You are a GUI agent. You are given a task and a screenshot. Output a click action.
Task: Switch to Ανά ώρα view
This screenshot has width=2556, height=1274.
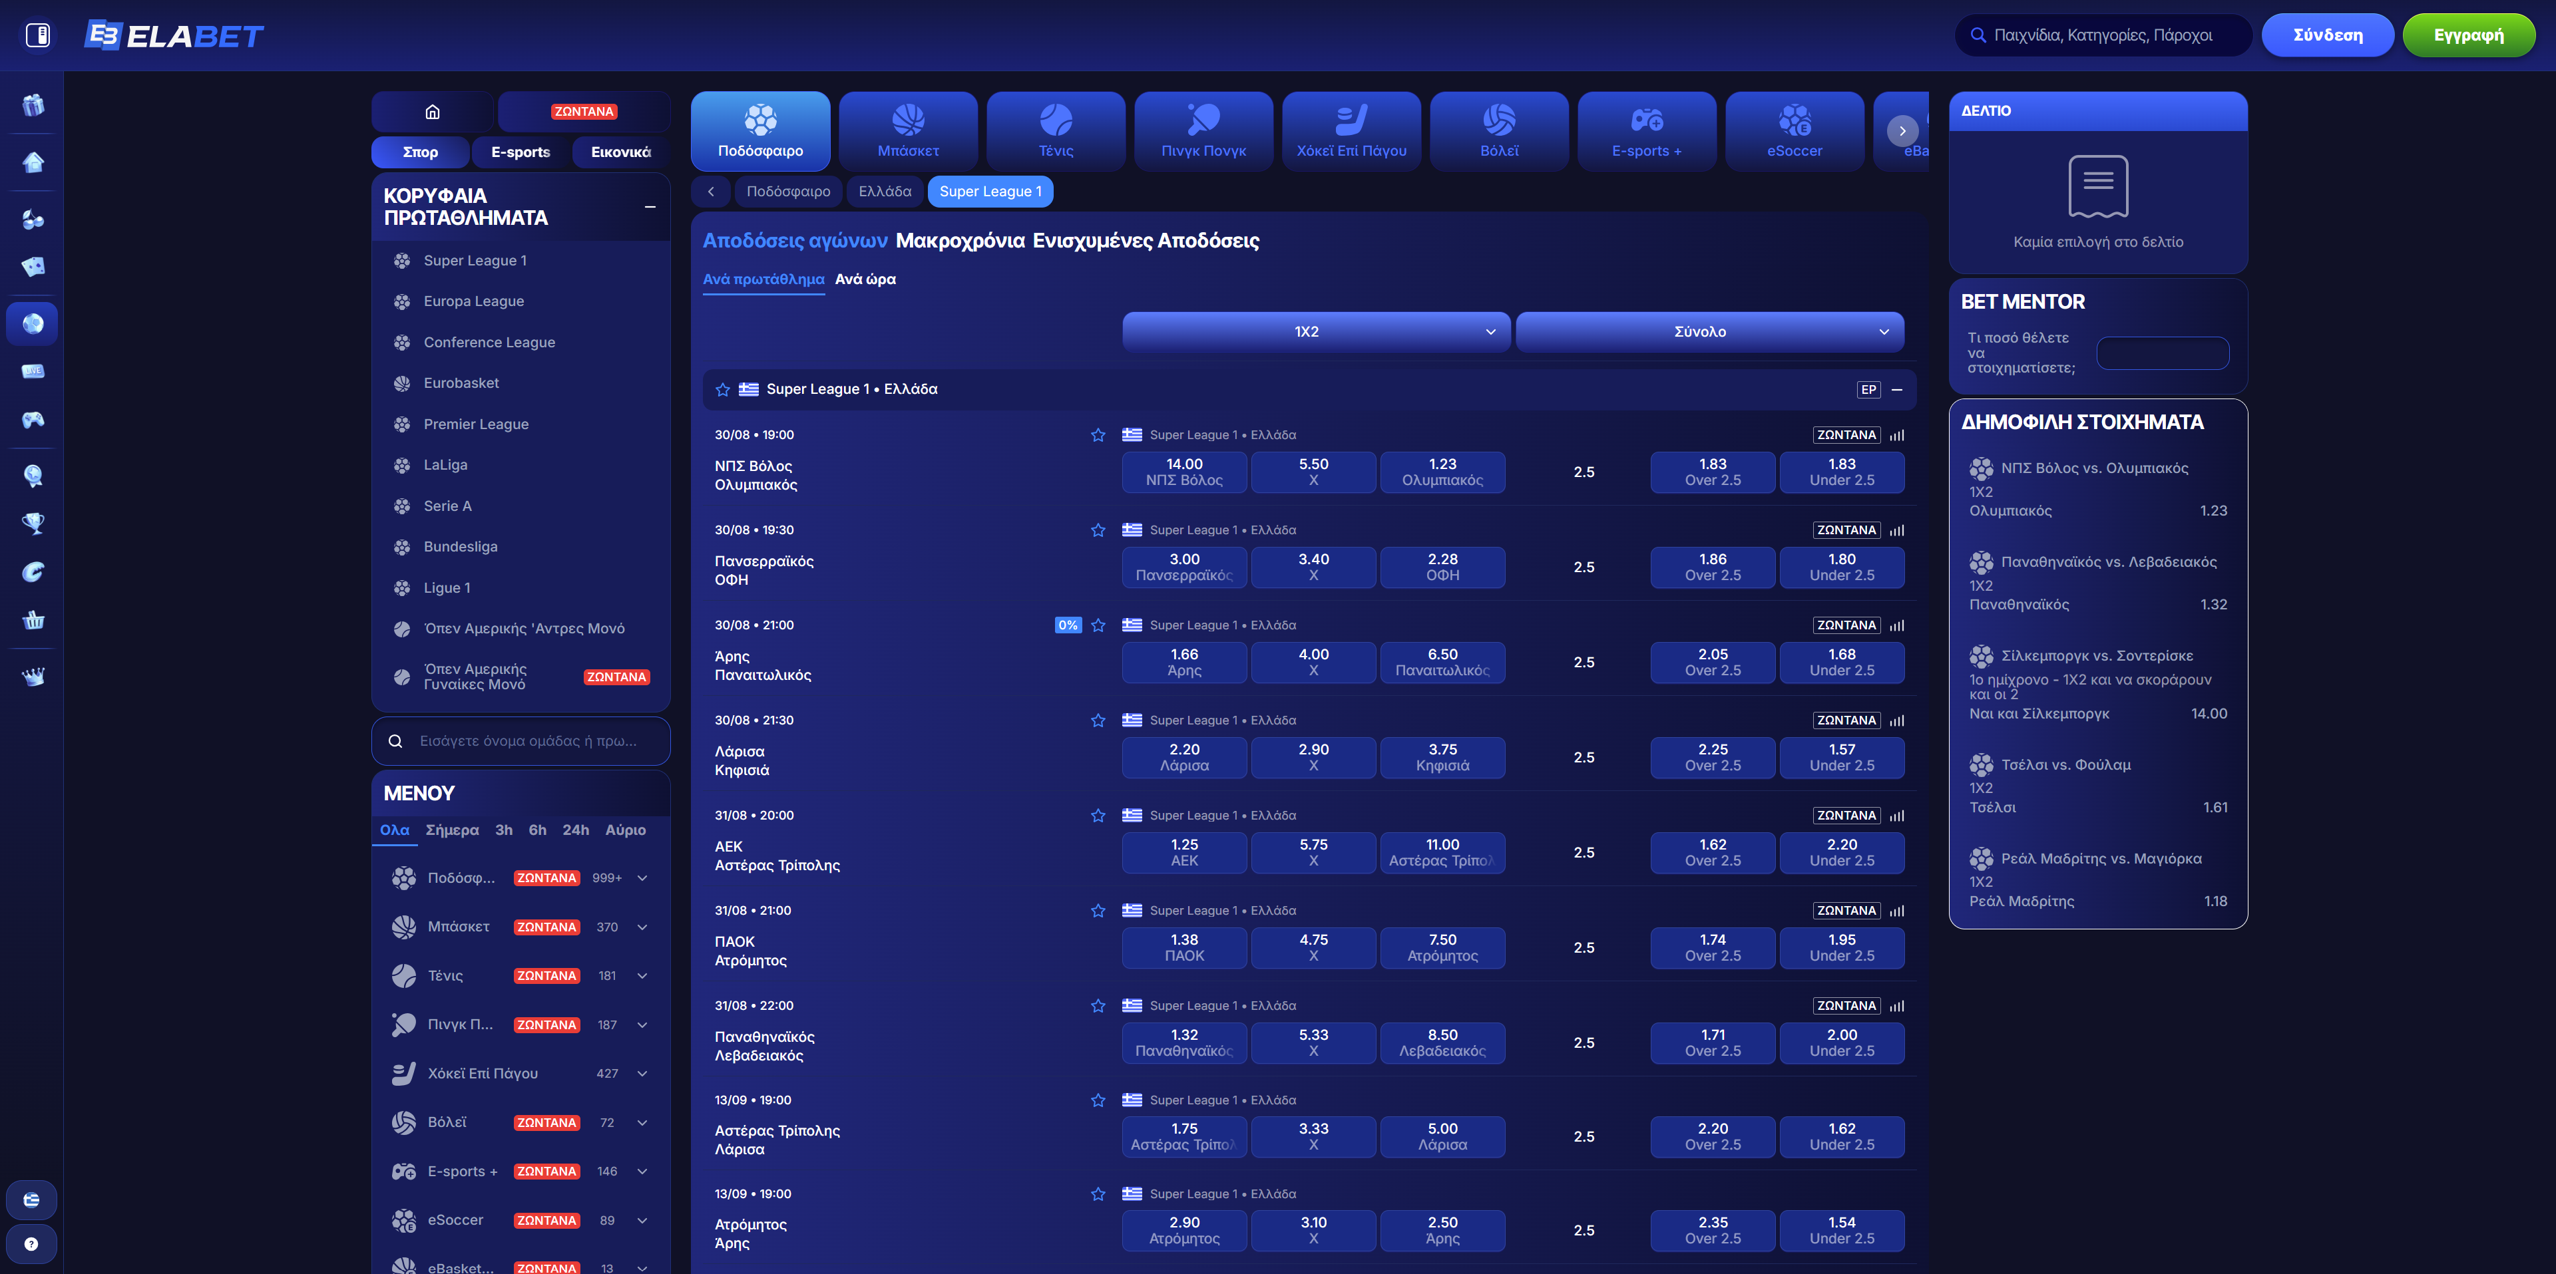(x=865, y=279)
